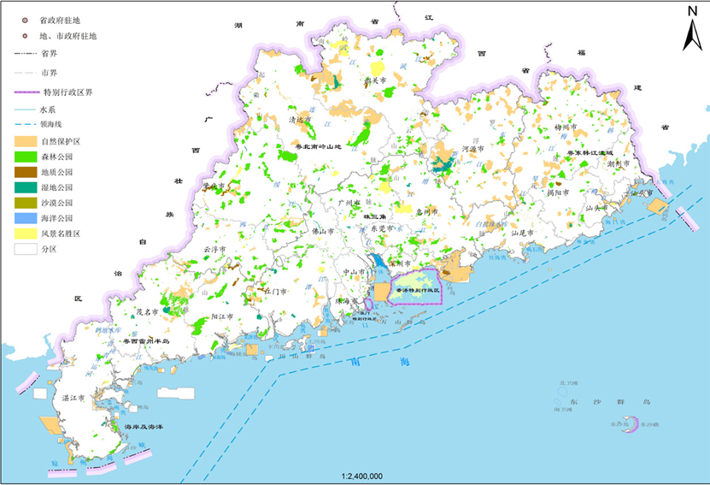This screenshot has height=485, width=710.
Task: Pick the orange 自然保护区 legend swatch
Action: 25,140
